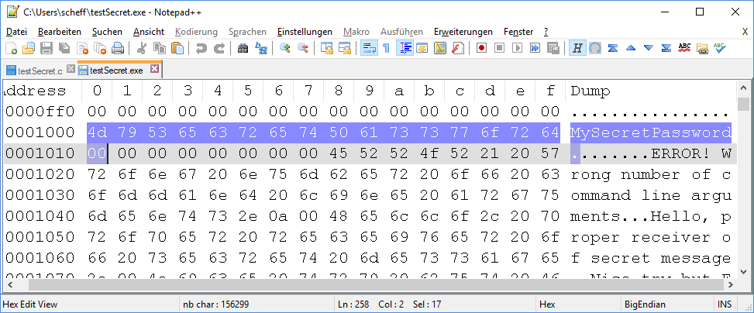Click the Zoom Out magnifier icon

point(303,48)
